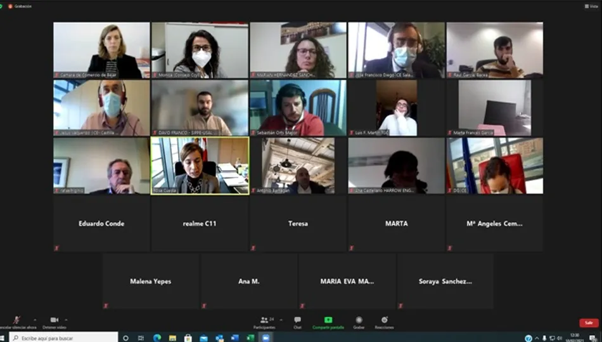Click the red Salir button
Viewport: 602px width, 342px height.
[589, 322]
